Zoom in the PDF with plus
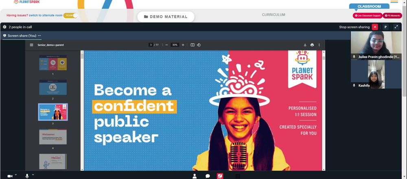407x179 pixels. (x=183, y=45)
